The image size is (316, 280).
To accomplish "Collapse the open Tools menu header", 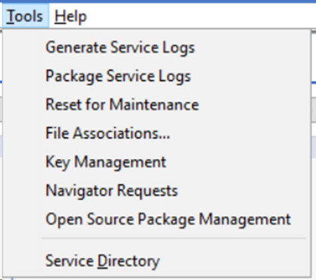I will coord(25,16).
